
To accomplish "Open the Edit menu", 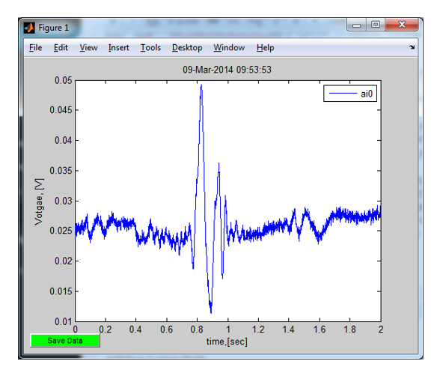I will (x=61, y=48).
